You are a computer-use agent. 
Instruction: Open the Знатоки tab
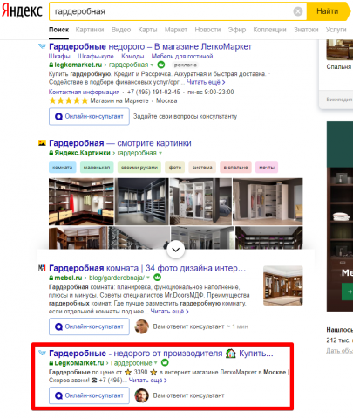coord(306,30)
